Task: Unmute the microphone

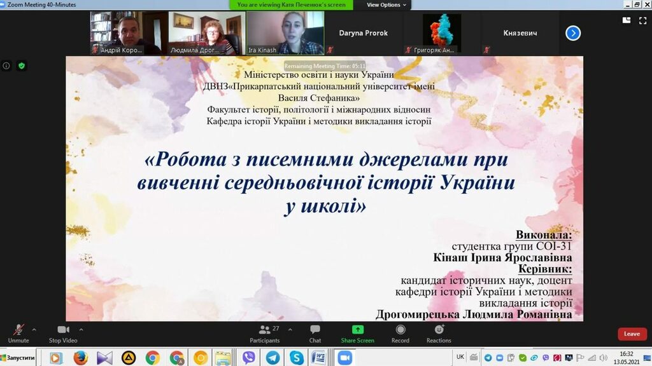Action: click(x=18, y=333)
